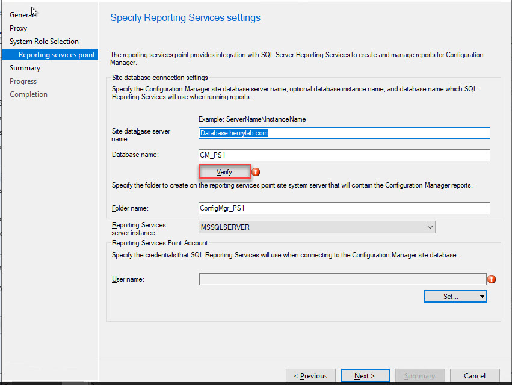Click the error icon next to Verify
Image resolution: width=512 pixels, height=385 pixels.
(256, 172)
